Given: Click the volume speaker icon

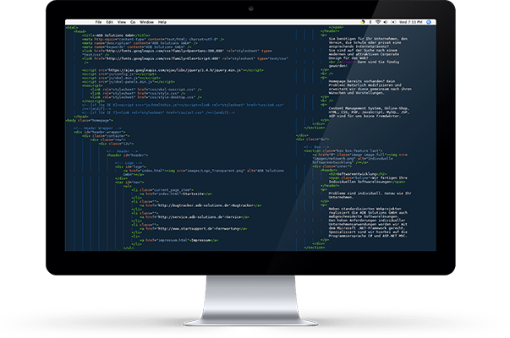Looking at the screenshot, I should (x=386, y=22).
